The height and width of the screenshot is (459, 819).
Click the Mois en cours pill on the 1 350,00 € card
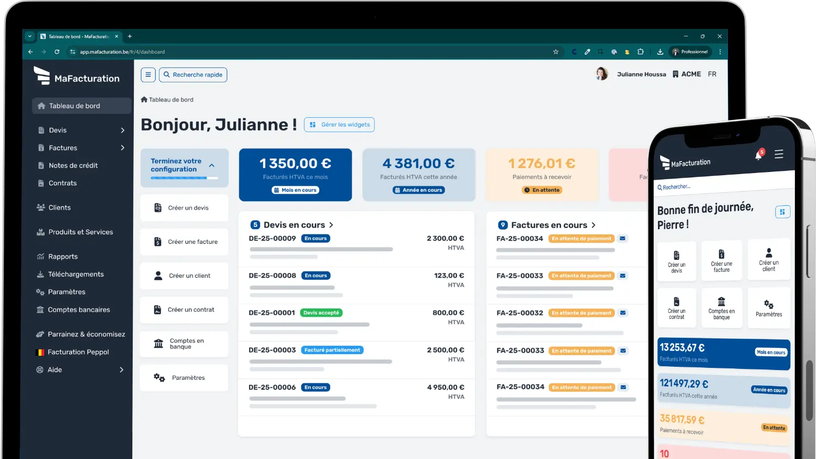pos(295,190)
